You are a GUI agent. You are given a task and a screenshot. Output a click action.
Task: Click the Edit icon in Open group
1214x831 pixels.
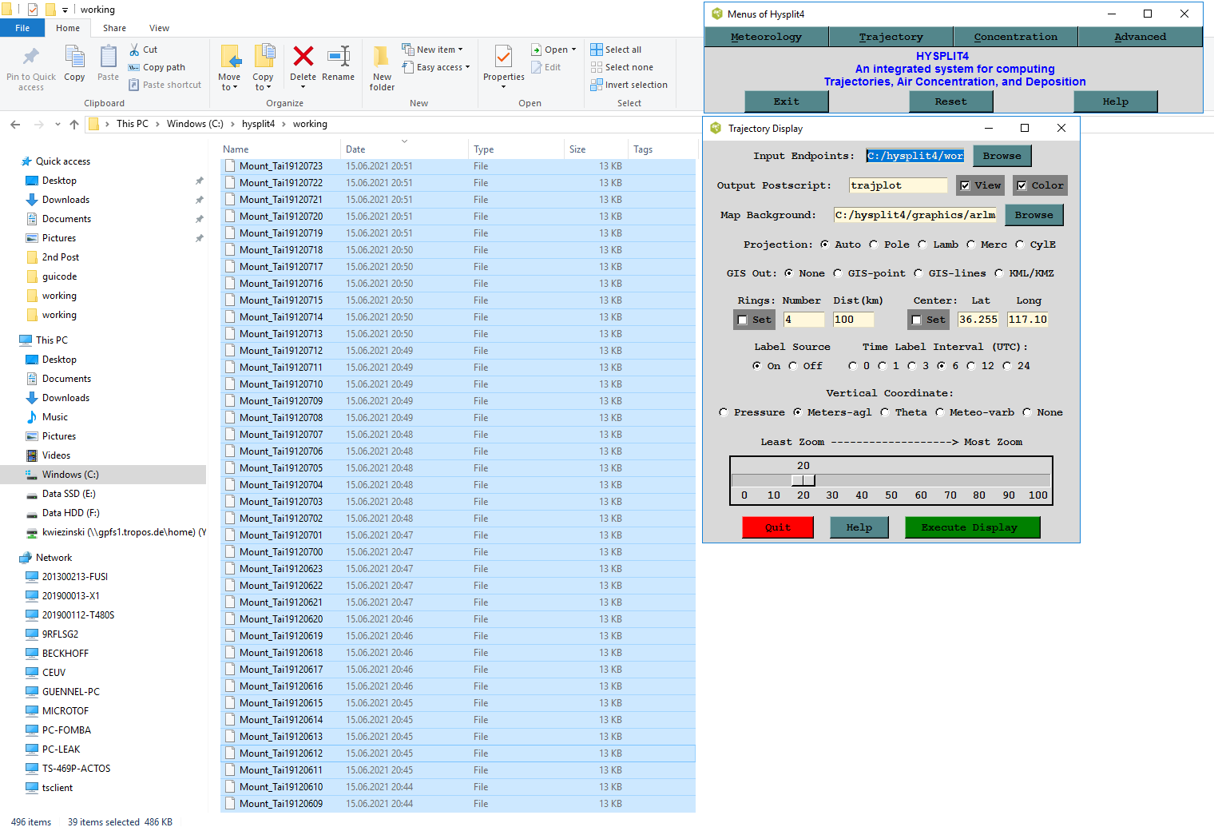pos(537,67)
